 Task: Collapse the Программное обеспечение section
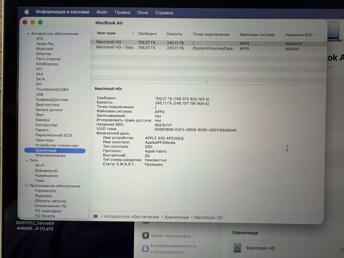click(x=27, y=186)
